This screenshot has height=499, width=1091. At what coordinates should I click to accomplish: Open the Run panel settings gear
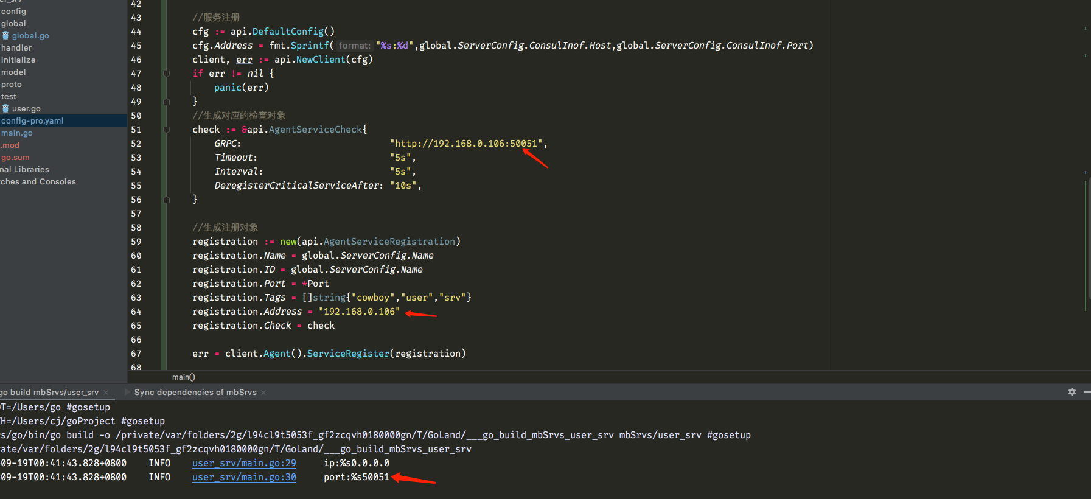[x=1072, y=392]
